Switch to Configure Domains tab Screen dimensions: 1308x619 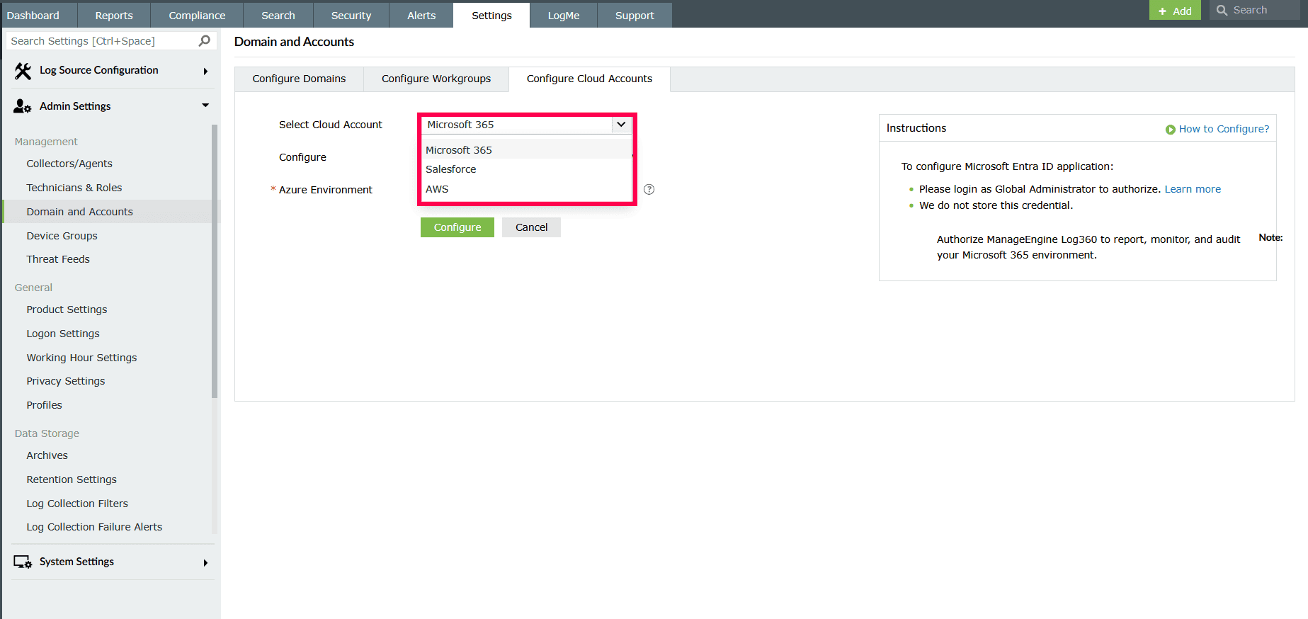tap(299, 79)
